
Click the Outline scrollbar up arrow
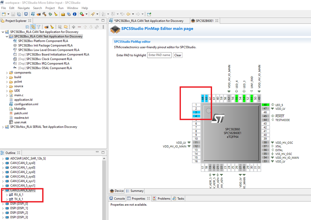(104, 158)
